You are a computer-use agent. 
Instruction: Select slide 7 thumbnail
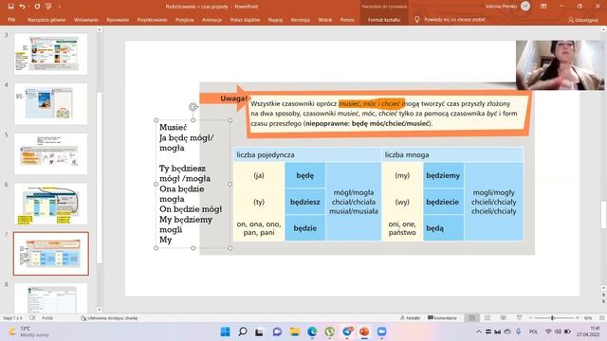pyautogui.click(x=50, y=254)
